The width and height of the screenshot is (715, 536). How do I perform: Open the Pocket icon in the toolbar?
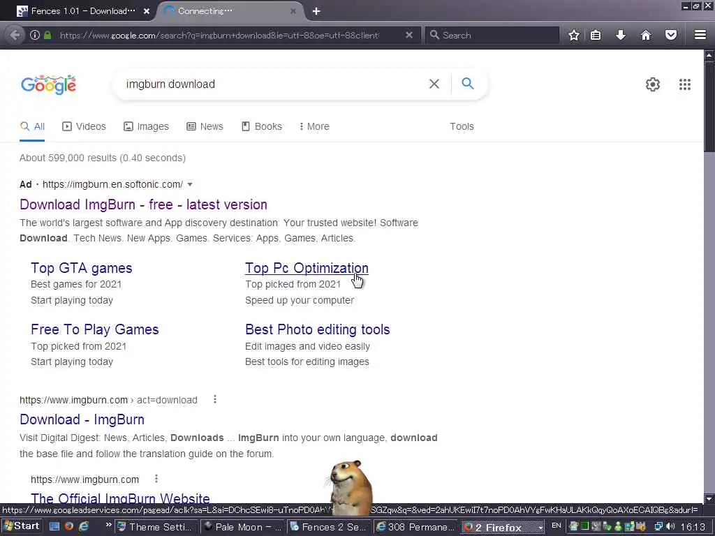pyautogui.click(x=671, y=35)
